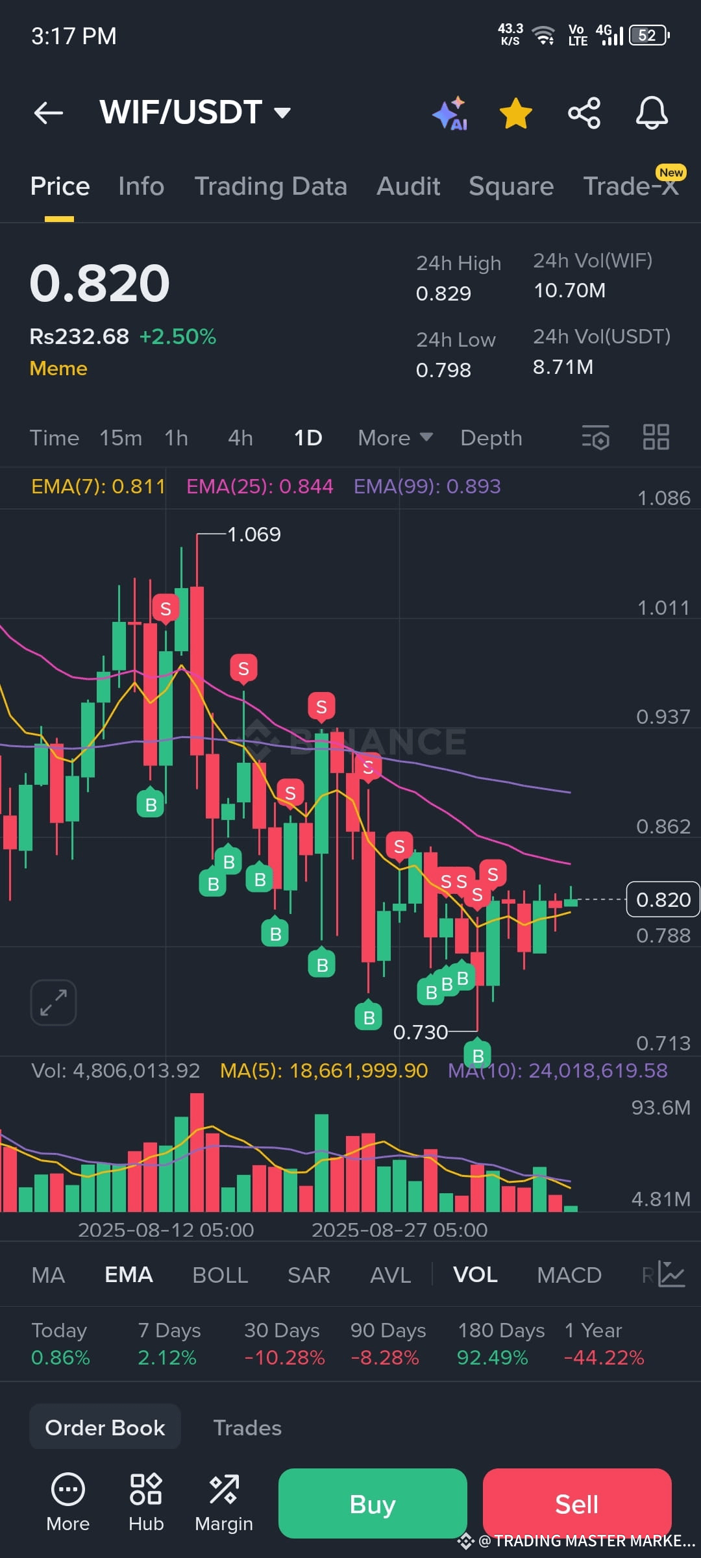Select the 4h chart interval
The height and width of the screenshot is (1558, 701).
[x=240, y=438]
